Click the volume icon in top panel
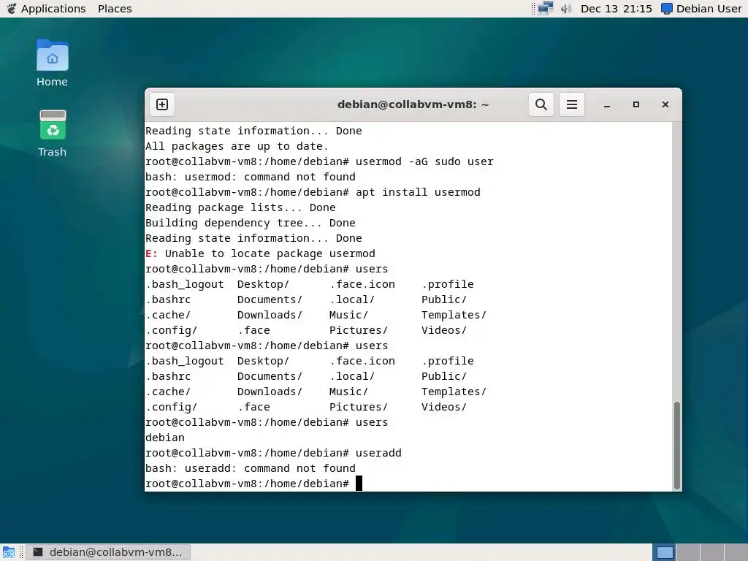Screen dimensions: 748x561 click(566, 9)
